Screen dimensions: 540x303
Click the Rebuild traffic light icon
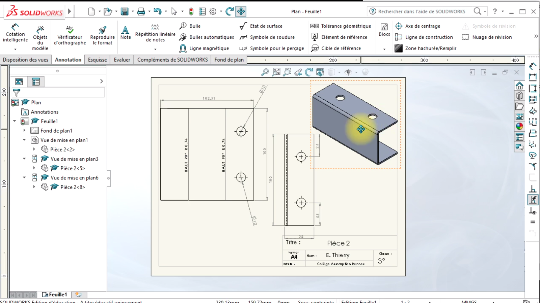[x=191, y=11]
